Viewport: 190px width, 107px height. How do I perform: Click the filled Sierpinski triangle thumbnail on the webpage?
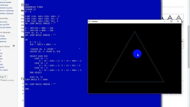[170, 18]
